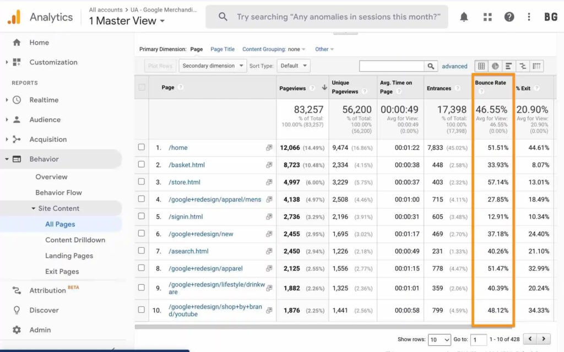Switch to Performance bar view icon

[508, 66]
